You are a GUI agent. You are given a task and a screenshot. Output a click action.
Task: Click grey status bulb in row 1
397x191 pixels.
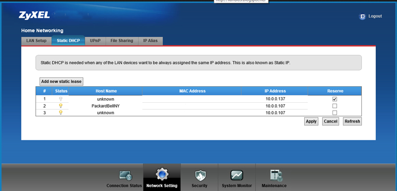coord(61,99)
